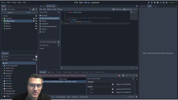Select the Button2 node in tree

(8, 26)
